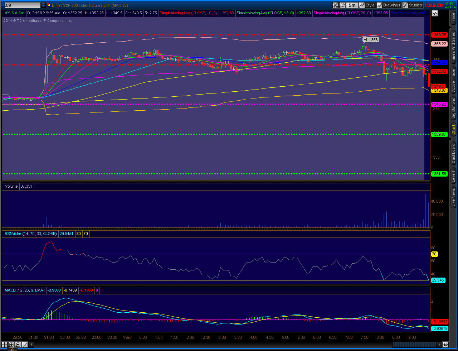Click the RSI value 29.5451 in header
This screenshot has height=351, width=458.
[x=67, y=234]
